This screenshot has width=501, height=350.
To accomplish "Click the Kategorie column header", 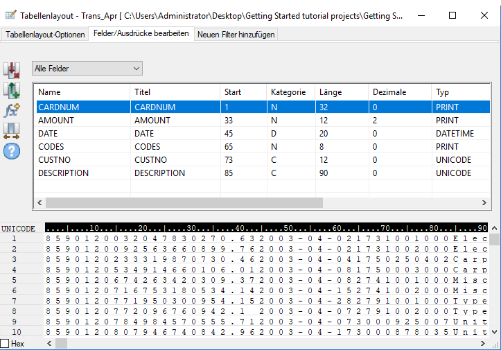I will [x=290, y=92].
